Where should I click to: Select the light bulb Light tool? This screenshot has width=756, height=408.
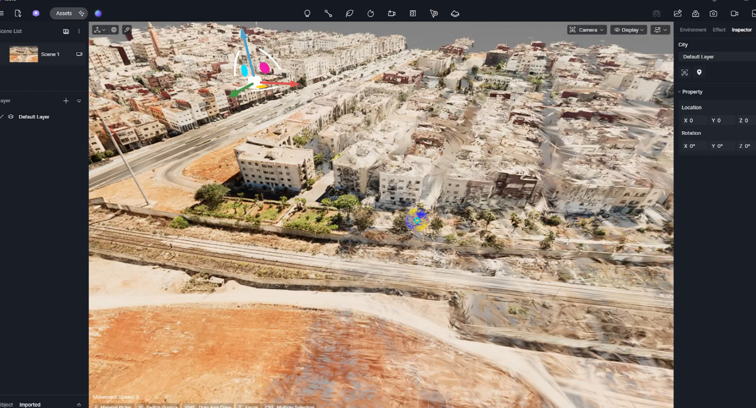[x=307, y=14]
